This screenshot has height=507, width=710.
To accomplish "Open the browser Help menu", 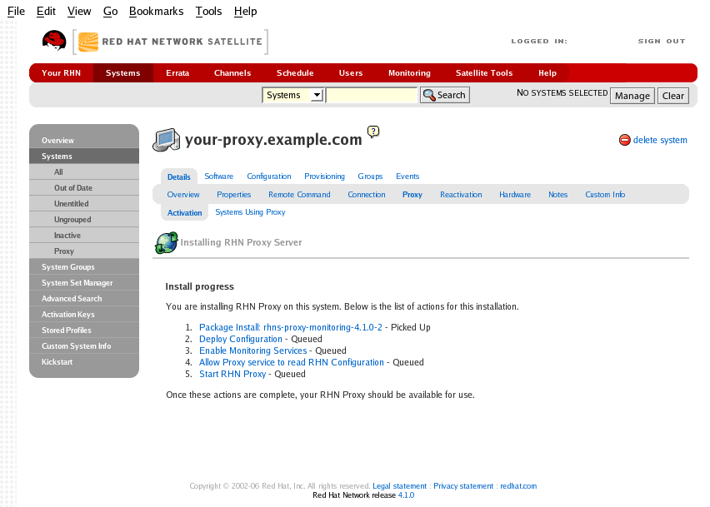I will (246, 12).
